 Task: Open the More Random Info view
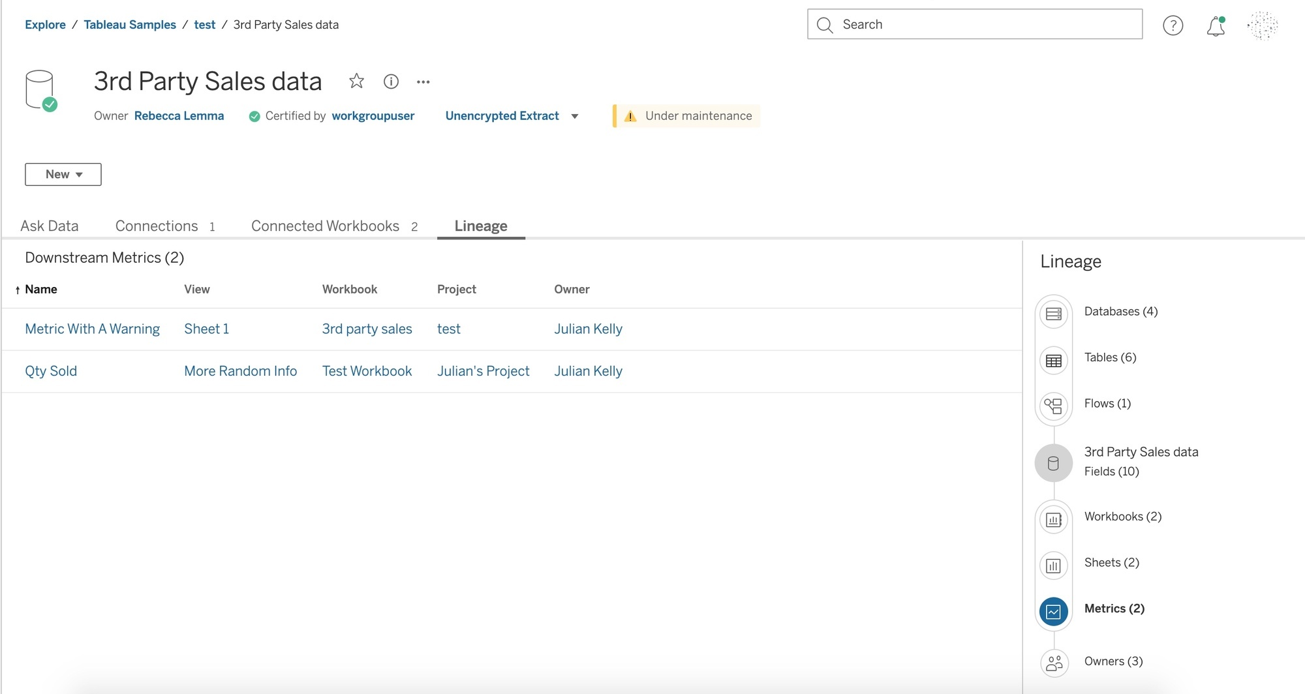240,371
